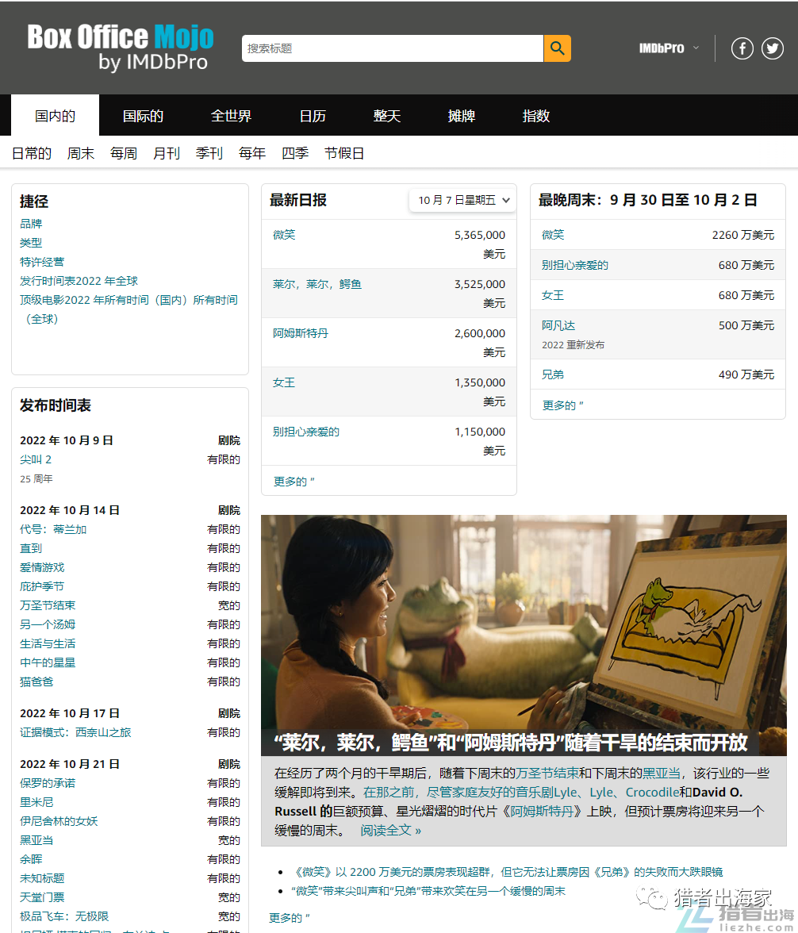Select 节假日 from the sub-navigation
The width and height of the screenshot is (798, 933).
pyautogui.click(x=344, y=152)
